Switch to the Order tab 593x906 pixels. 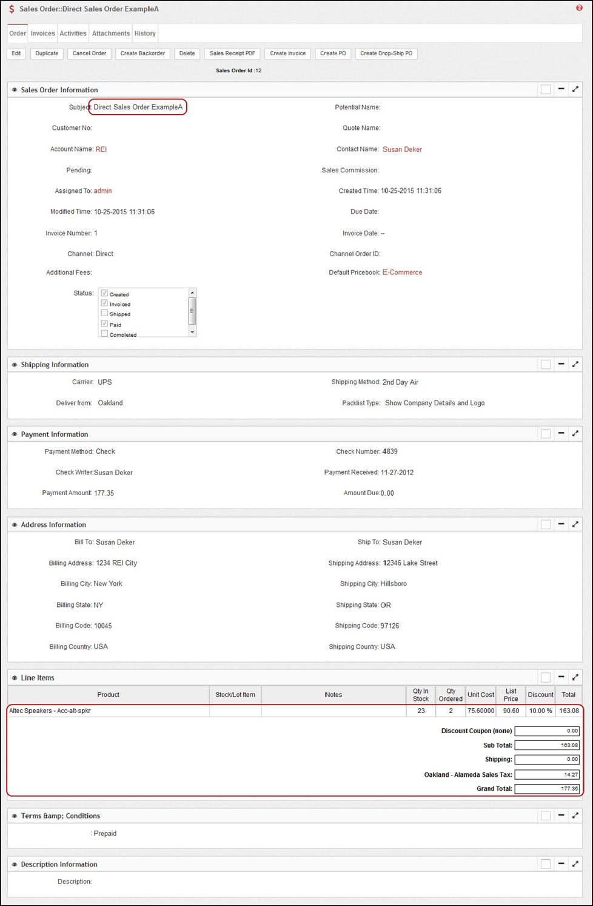pos(18,33)
